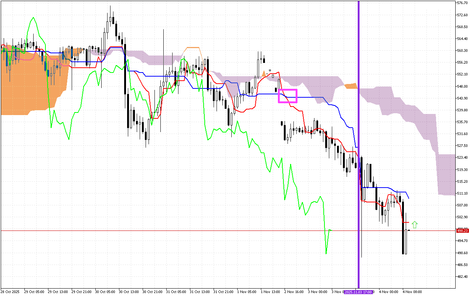473x296 pixels.
Task: Click the 548.00 price axis label
Action: pos(462,86)
